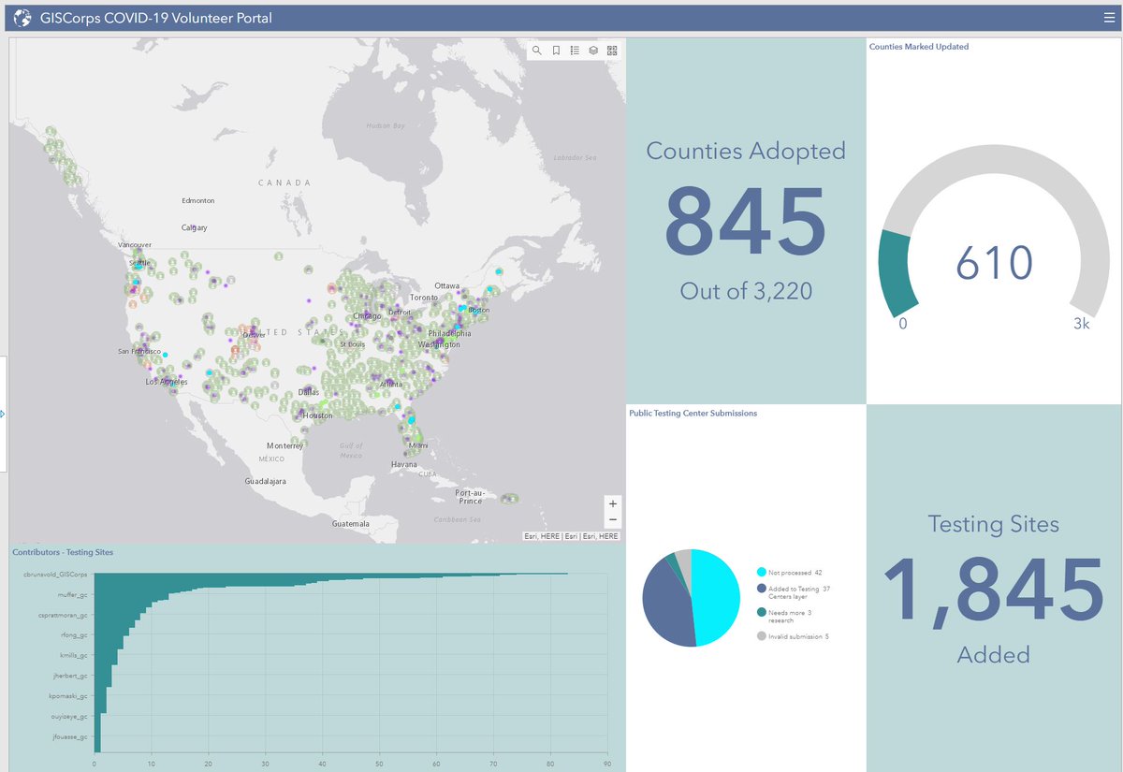Image resolution: width=1123 pixels, height=772 pixels.
Task: Select the cyan Not processed pie slice
Action: pos(716,599)
